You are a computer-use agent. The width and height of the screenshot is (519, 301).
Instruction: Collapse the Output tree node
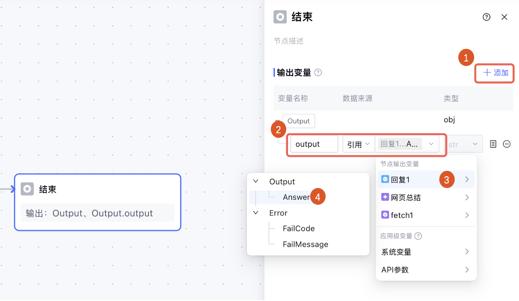pyautogui.click(x=256, y=181)
